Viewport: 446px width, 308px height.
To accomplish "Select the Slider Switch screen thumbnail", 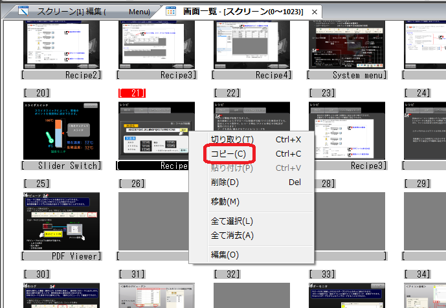I will pos(61,129).
